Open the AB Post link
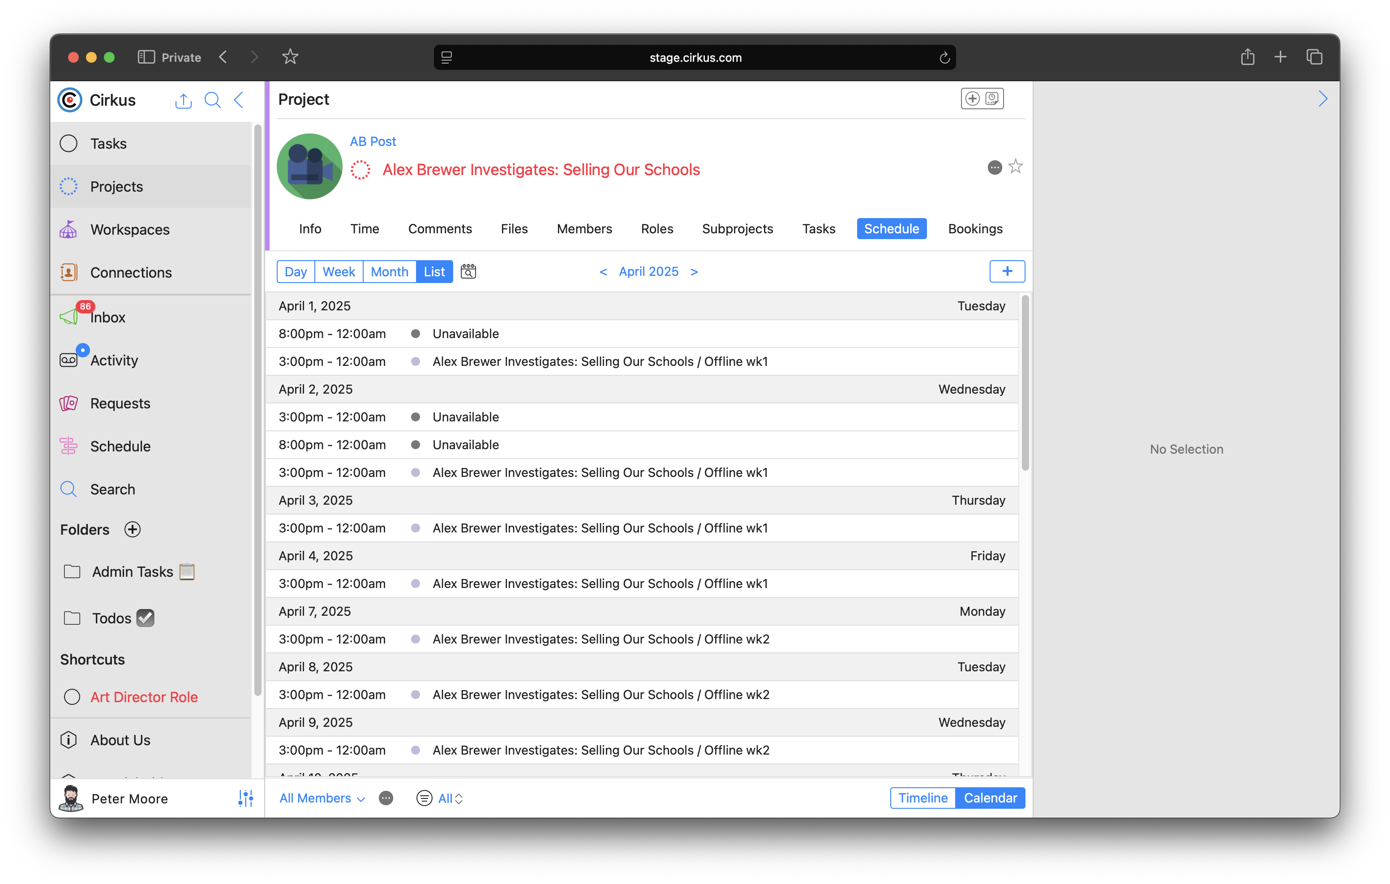This screenshot has width=1390, height=884. tap(373, 142)
